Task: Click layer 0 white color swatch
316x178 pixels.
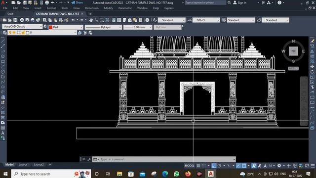Action: (x=28, y=33)
